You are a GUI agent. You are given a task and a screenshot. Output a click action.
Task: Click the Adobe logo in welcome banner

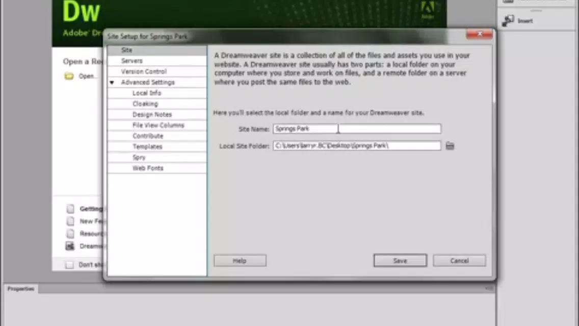point(428,10)
